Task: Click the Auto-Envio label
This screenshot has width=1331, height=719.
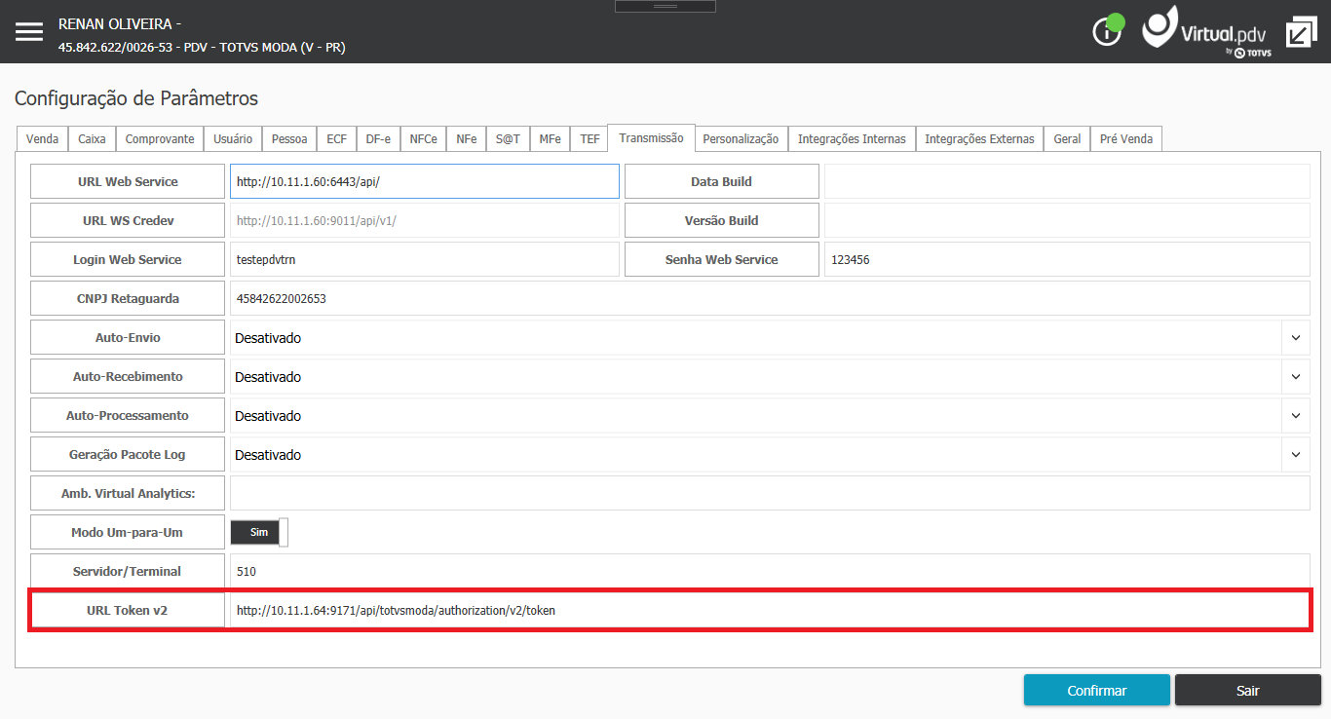Action: click(128, 337)
